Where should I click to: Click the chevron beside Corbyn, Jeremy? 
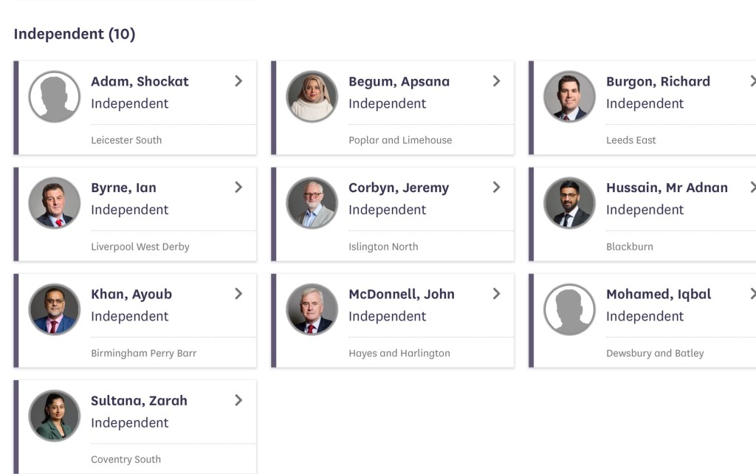tap(496, 188)
